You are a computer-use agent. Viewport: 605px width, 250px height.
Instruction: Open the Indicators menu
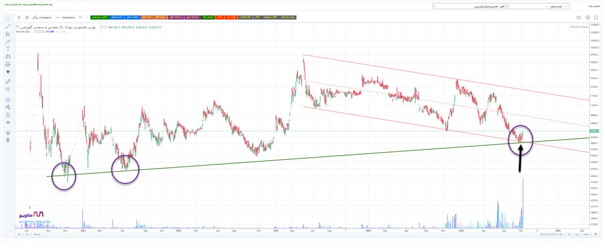tap(65, 17)
